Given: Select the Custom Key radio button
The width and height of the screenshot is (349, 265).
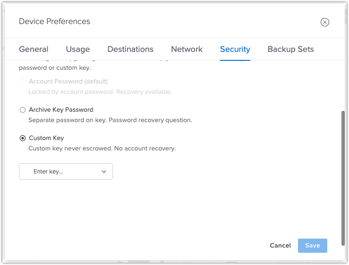Looking at the screenshot, I should (x=23, y=138).
